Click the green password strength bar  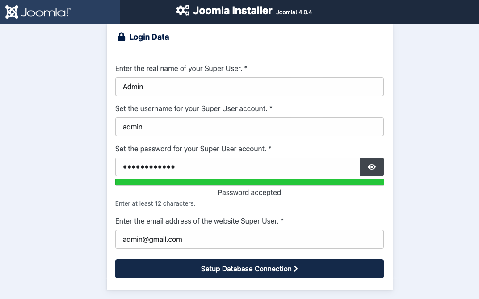point(249,182)
